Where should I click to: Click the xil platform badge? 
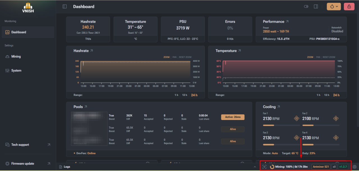click(334, 167)
